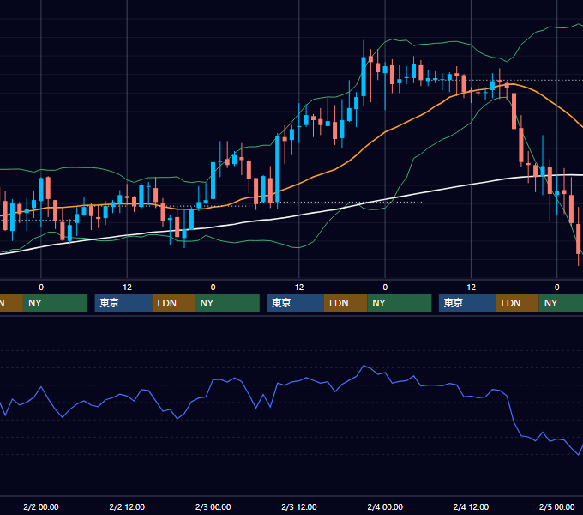Select the LDN session block on 2/4
The width and height of the screenshot is (583, 515).
[x=518, y=303]
